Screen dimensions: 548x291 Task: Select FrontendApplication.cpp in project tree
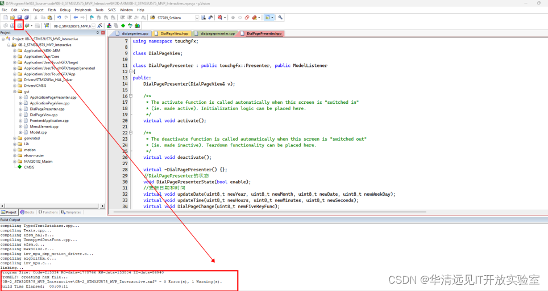(49, 121)
